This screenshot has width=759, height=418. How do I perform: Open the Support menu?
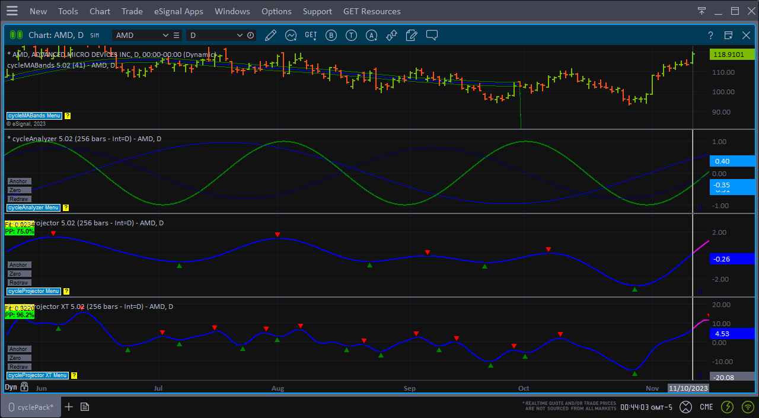click(317, 11)
